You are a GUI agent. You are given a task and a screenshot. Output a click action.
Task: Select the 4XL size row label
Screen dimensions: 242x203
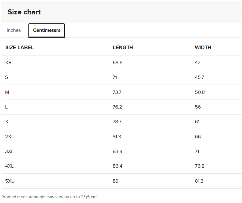click(9, 166)
